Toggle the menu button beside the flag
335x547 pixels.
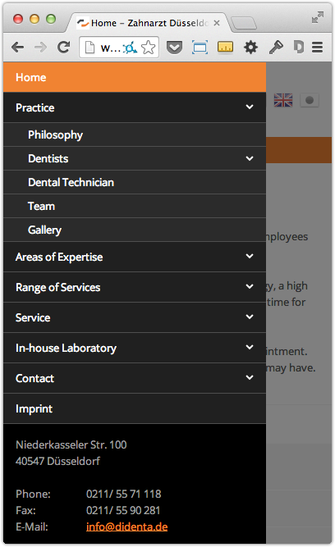tap(310, 101)
